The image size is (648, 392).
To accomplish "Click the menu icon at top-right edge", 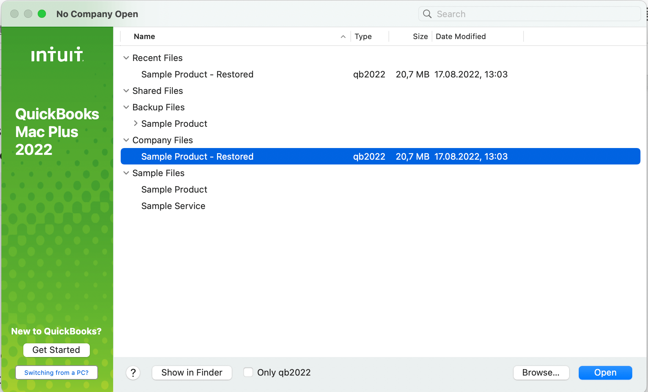I will [x=645, y=14].
